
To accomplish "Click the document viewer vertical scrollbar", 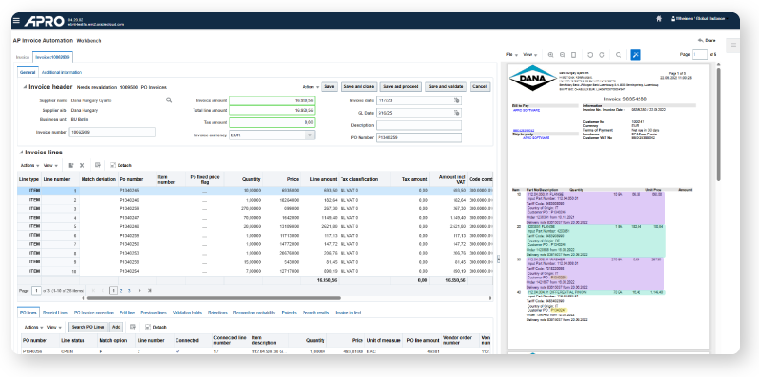I will [x=719, y=125].
